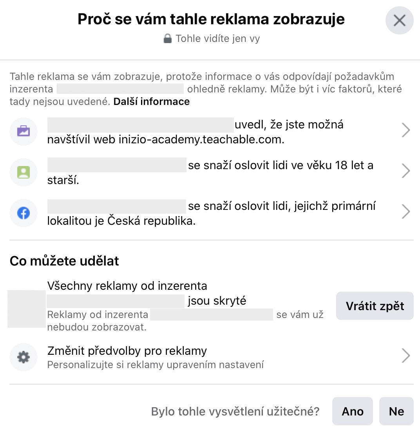Close the ad explanation dialog
420x437 pixels.
(x=399, y=20)
